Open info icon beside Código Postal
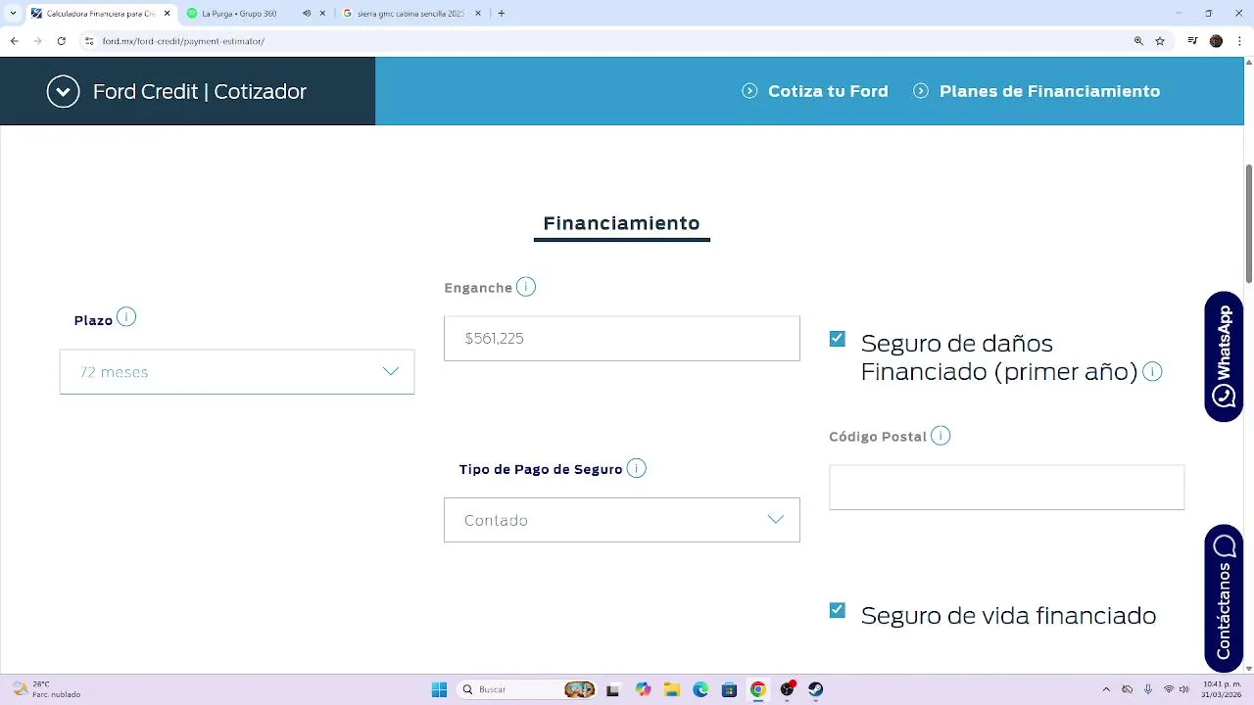 coord(940,436)
